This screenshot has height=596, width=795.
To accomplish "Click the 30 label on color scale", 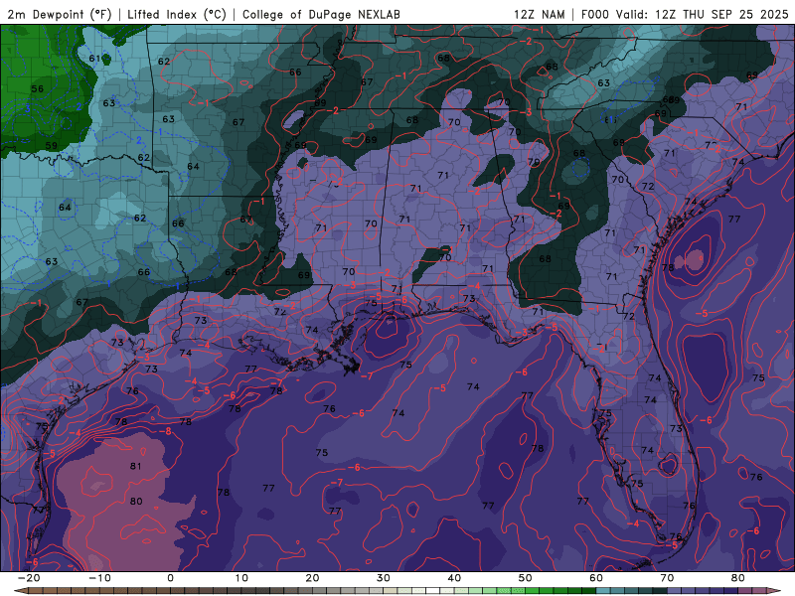I will coord(384,578).
